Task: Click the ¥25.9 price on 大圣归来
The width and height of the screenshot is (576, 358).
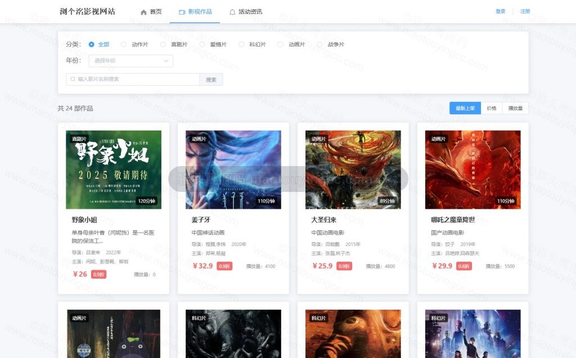Action: tap(322, 266)
